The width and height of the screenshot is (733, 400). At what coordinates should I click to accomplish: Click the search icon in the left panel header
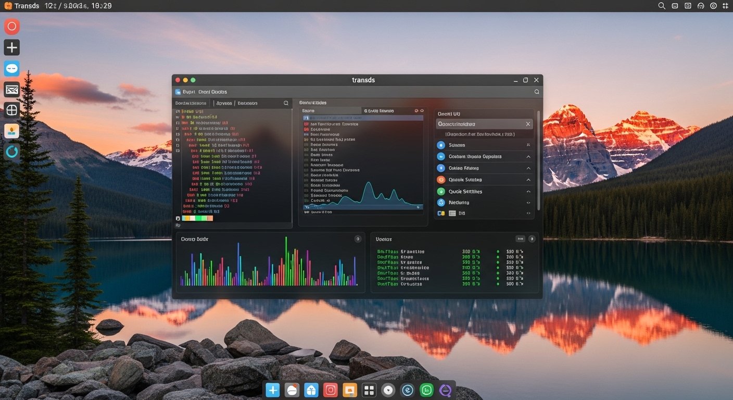(x=286, y=103)
